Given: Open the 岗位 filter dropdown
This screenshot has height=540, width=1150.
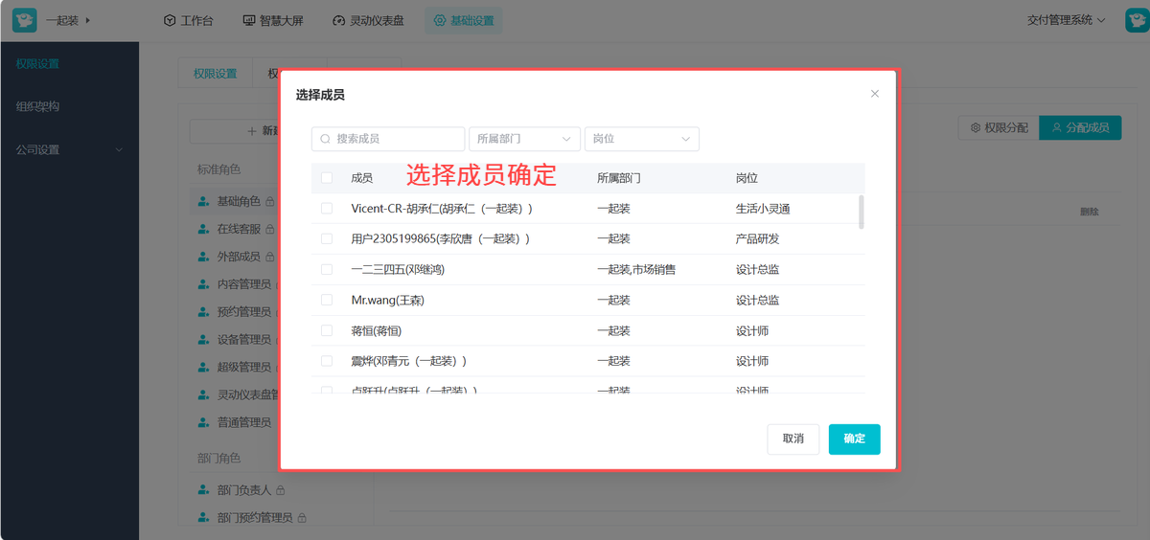Looking at the screenshot, I should (x=642, y=139).
